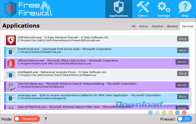This screenshot has width=196, height=124.
Task: Switch to the Blocked tab
Action: (x=172, y=26)
